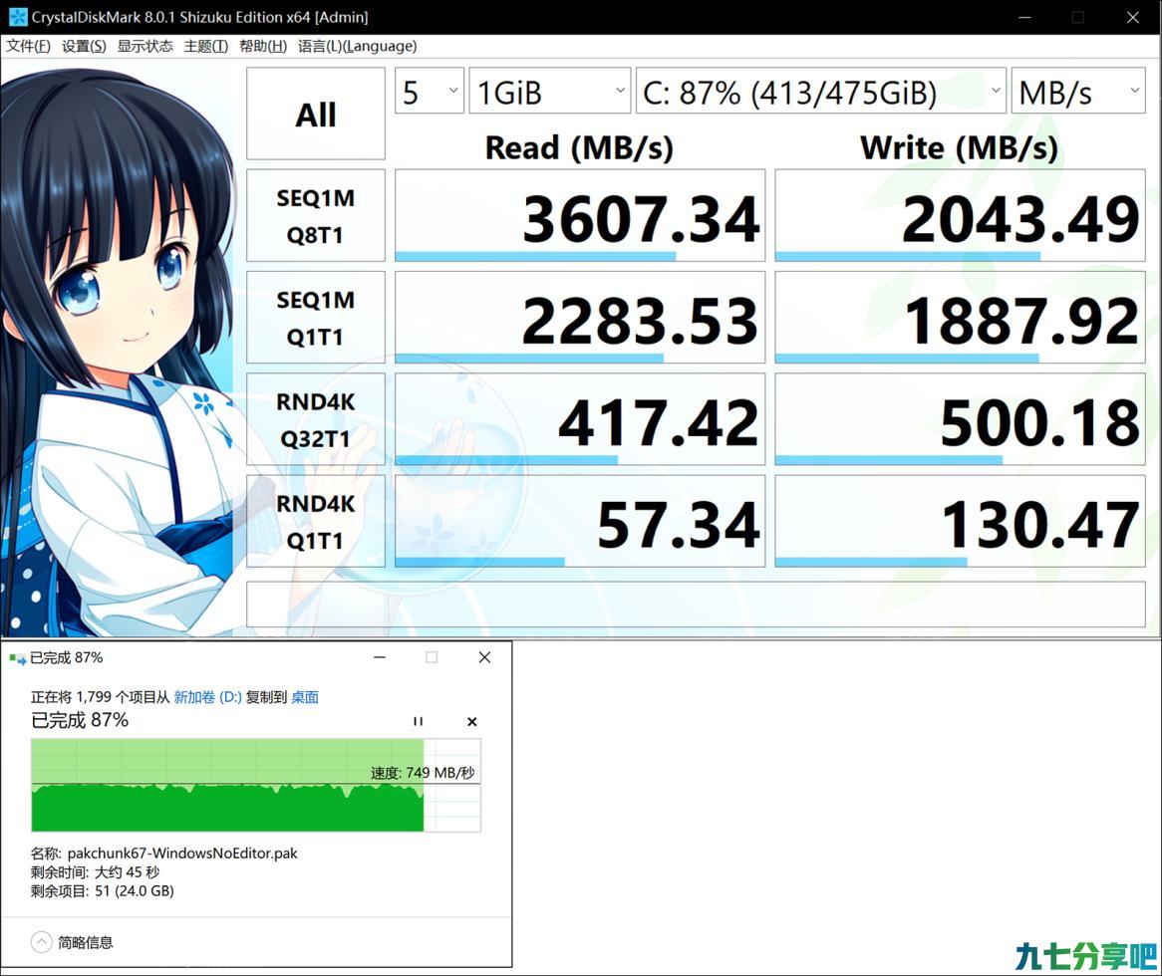The width and height of the screenshot is (1162, 976).
Task: Open the 主题(T) menu
Action: (x=205, y=46)
